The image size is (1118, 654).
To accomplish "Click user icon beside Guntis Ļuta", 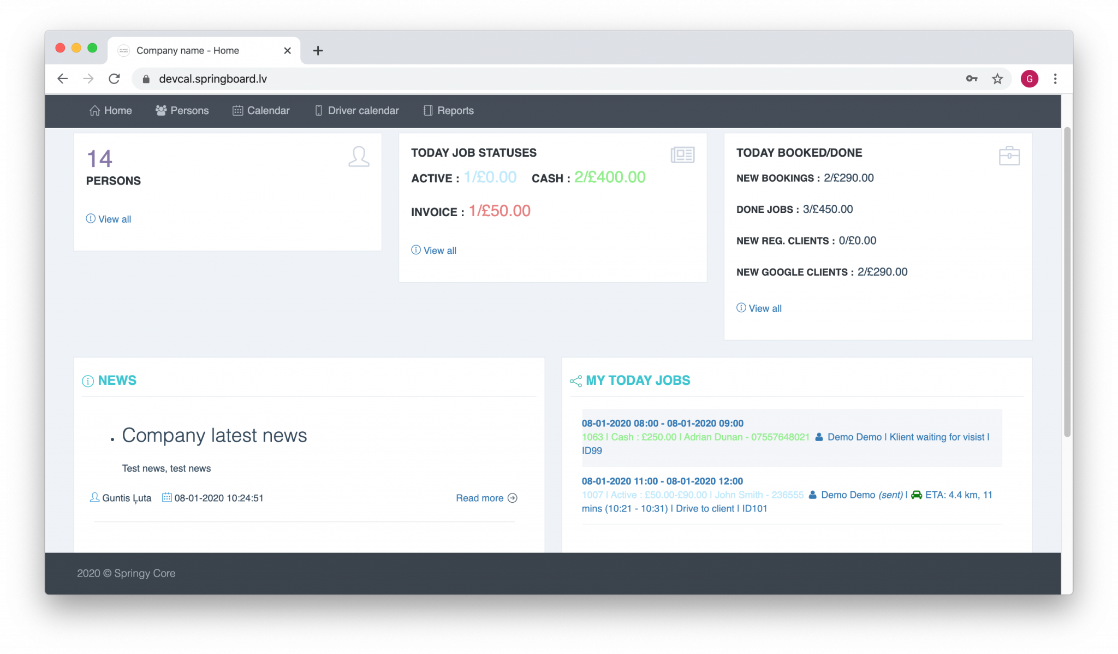I will tap(94, 497).
